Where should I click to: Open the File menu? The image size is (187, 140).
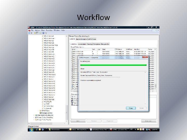pyautogui.click(x=32, y=30)
